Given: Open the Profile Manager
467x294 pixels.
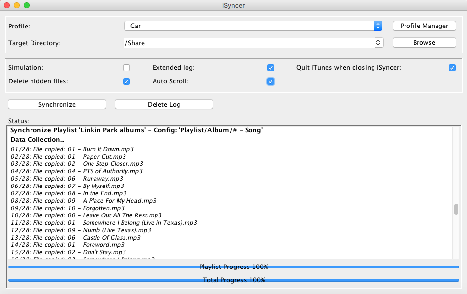Looking at the screenshot, I should click(x=424, y=26).
